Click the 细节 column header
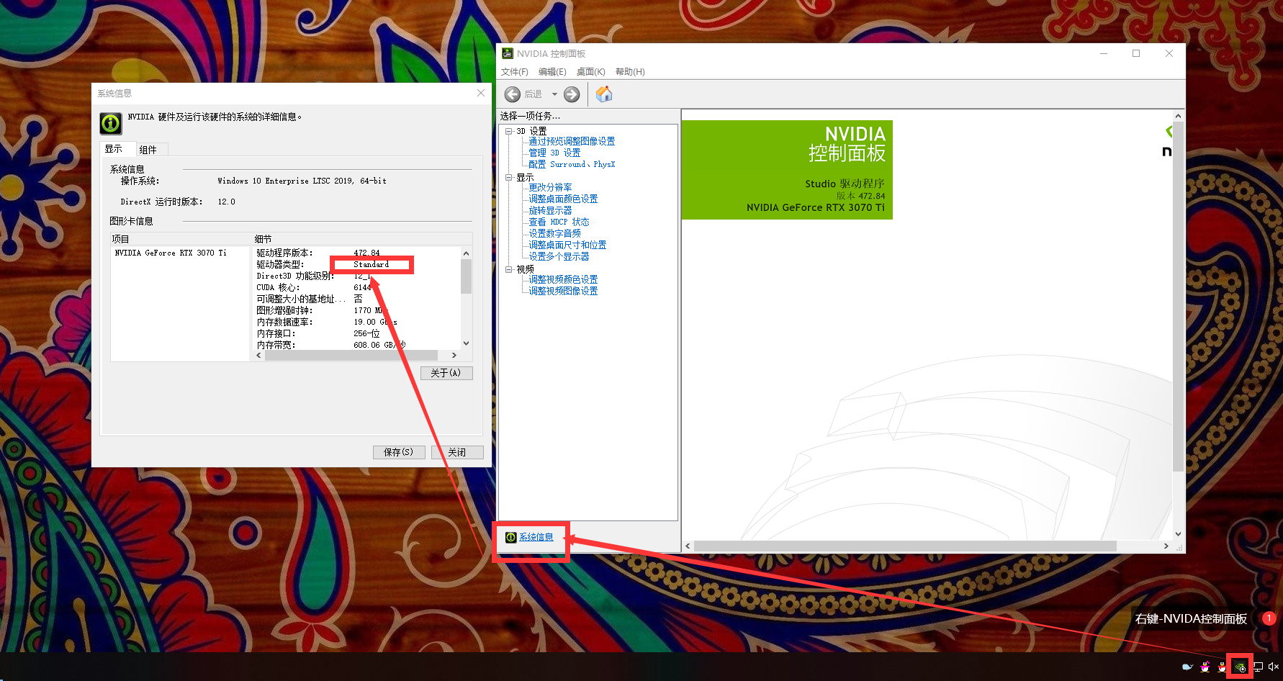The width and height of the screenshot is (1283, 681). pyautogui.click(x=361, y=239)
